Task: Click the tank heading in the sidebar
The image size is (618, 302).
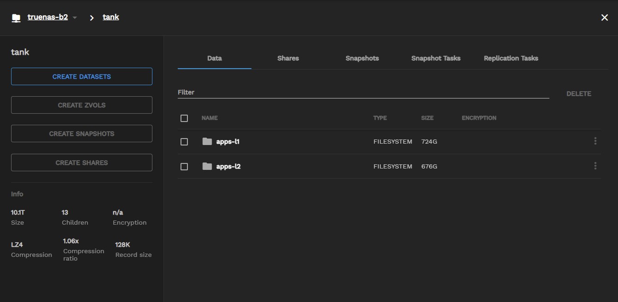Action: pyautogui.click(x=20, y=52)
